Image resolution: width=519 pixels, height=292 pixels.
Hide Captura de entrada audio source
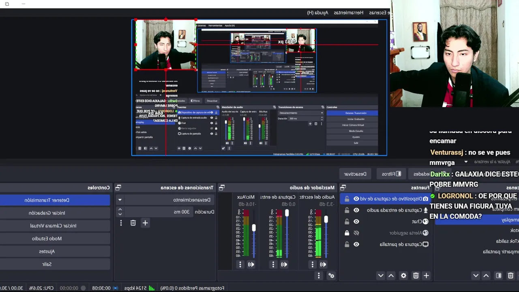tap(356, 210)
